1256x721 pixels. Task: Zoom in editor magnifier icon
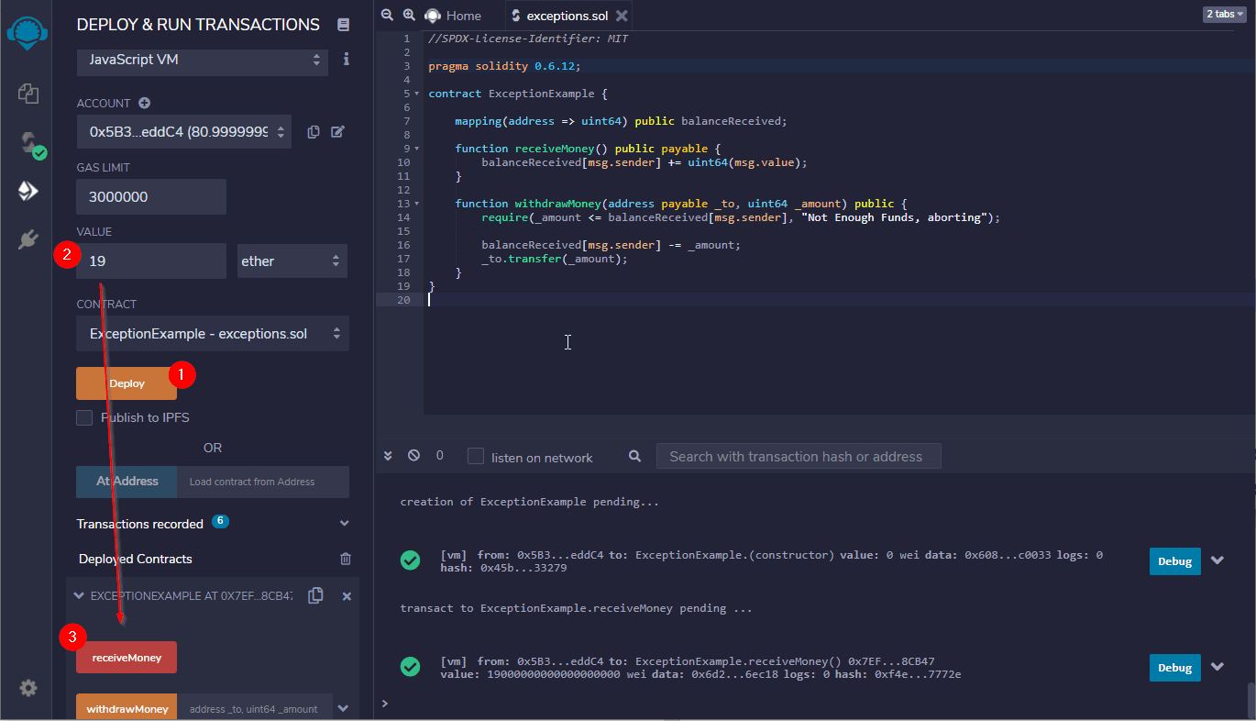coord(410,15)
